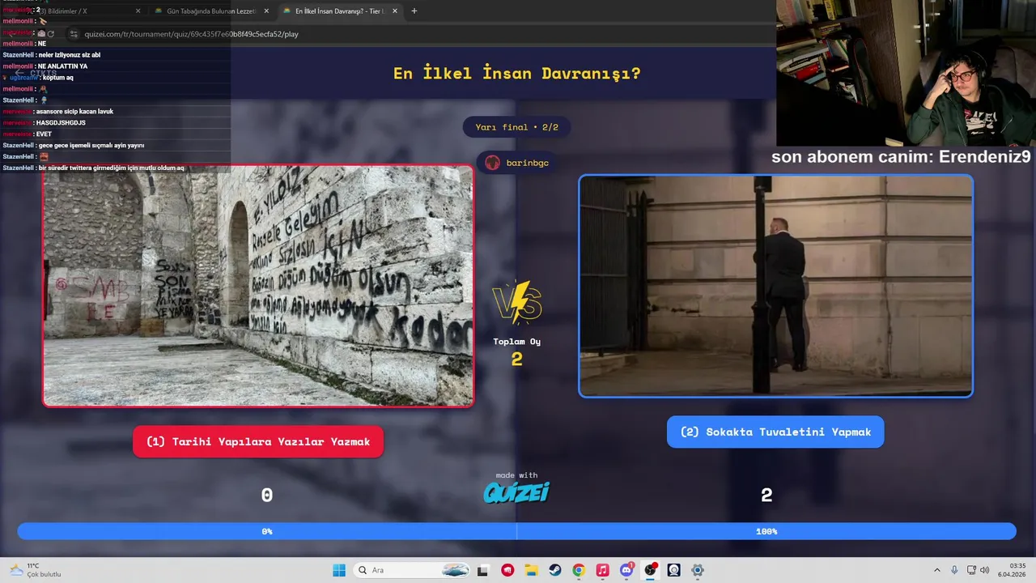Click the streamer webcam overlay
The image size is (1036, 583).
pos(906,73)
